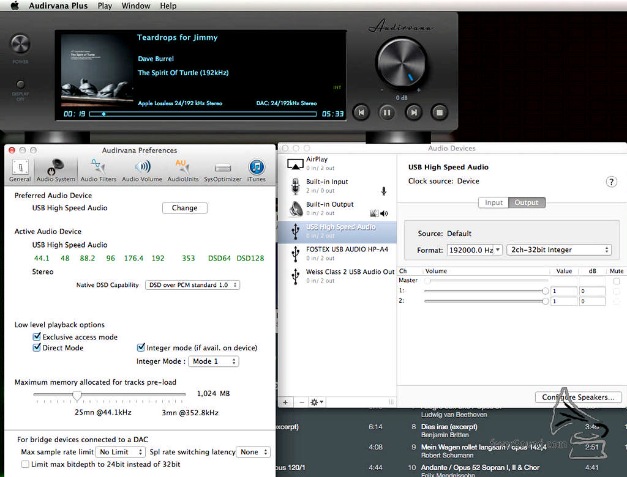Open the Audirvana Plus menu
The height and width of the screenshot is (477, 627).
(x=58, y=6)
